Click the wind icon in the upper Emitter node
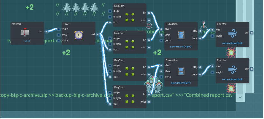This screenshot has width=264, height=119. point(232,34)
